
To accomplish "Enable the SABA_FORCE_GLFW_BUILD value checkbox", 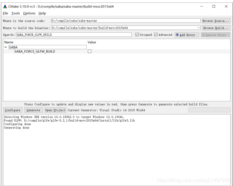I will [x=89, y=51].
